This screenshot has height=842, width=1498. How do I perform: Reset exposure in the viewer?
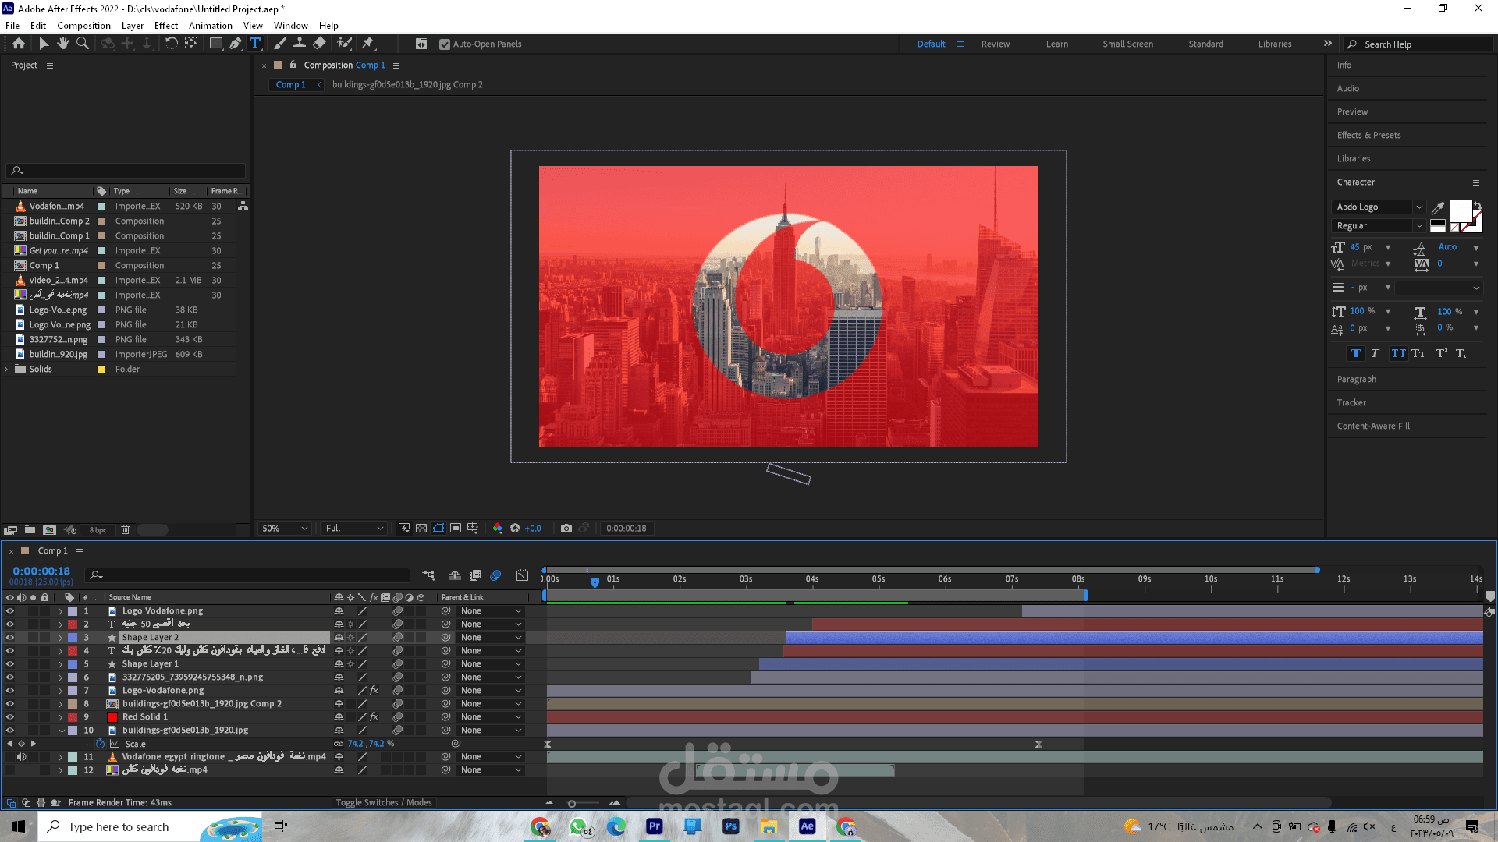[515, 529]
